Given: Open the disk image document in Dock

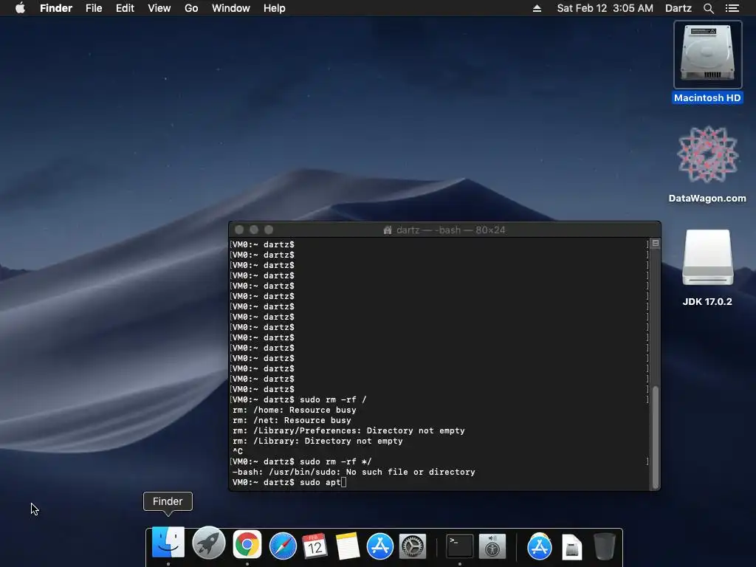Looking at the screenshot, I should [572, 547].
